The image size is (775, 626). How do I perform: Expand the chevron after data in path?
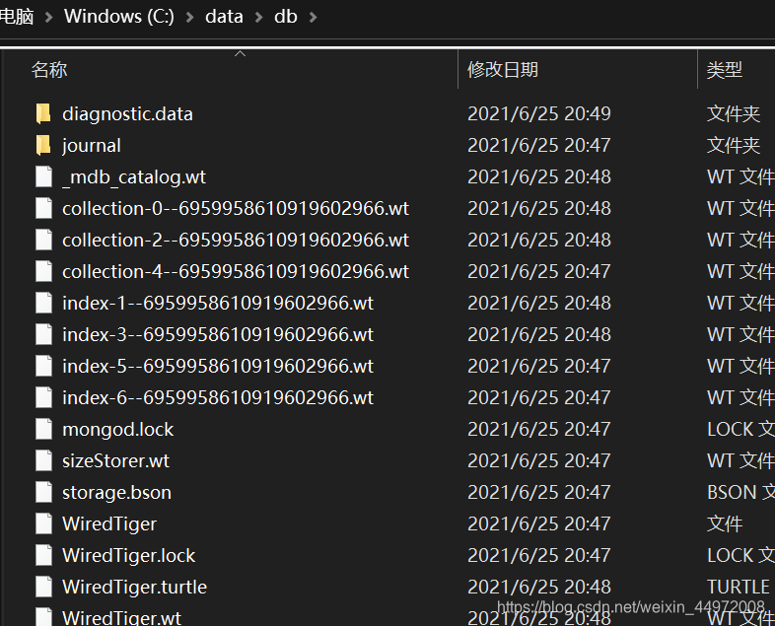pos(259,18)
